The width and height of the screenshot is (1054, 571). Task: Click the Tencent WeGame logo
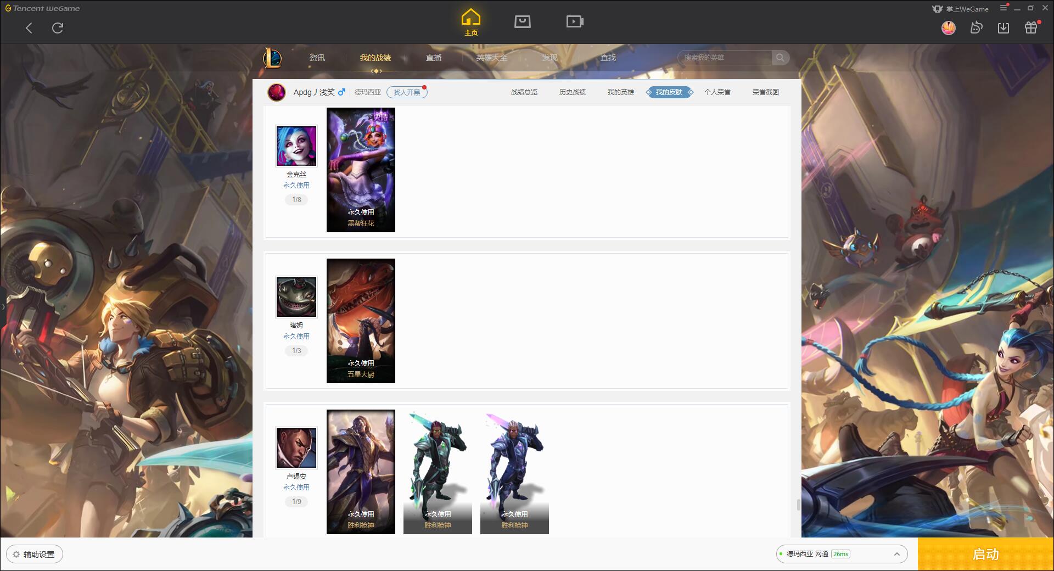(x=42, y=8)
